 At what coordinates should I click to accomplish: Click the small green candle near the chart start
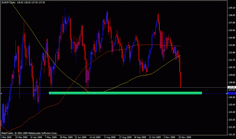[x=5, y=110]
